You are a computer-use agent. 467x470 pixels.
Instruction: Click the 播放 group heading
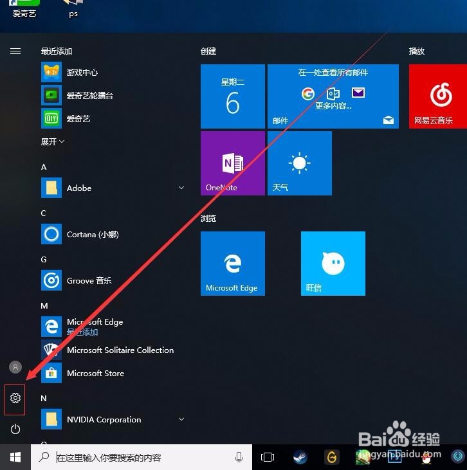click(417, 51)
